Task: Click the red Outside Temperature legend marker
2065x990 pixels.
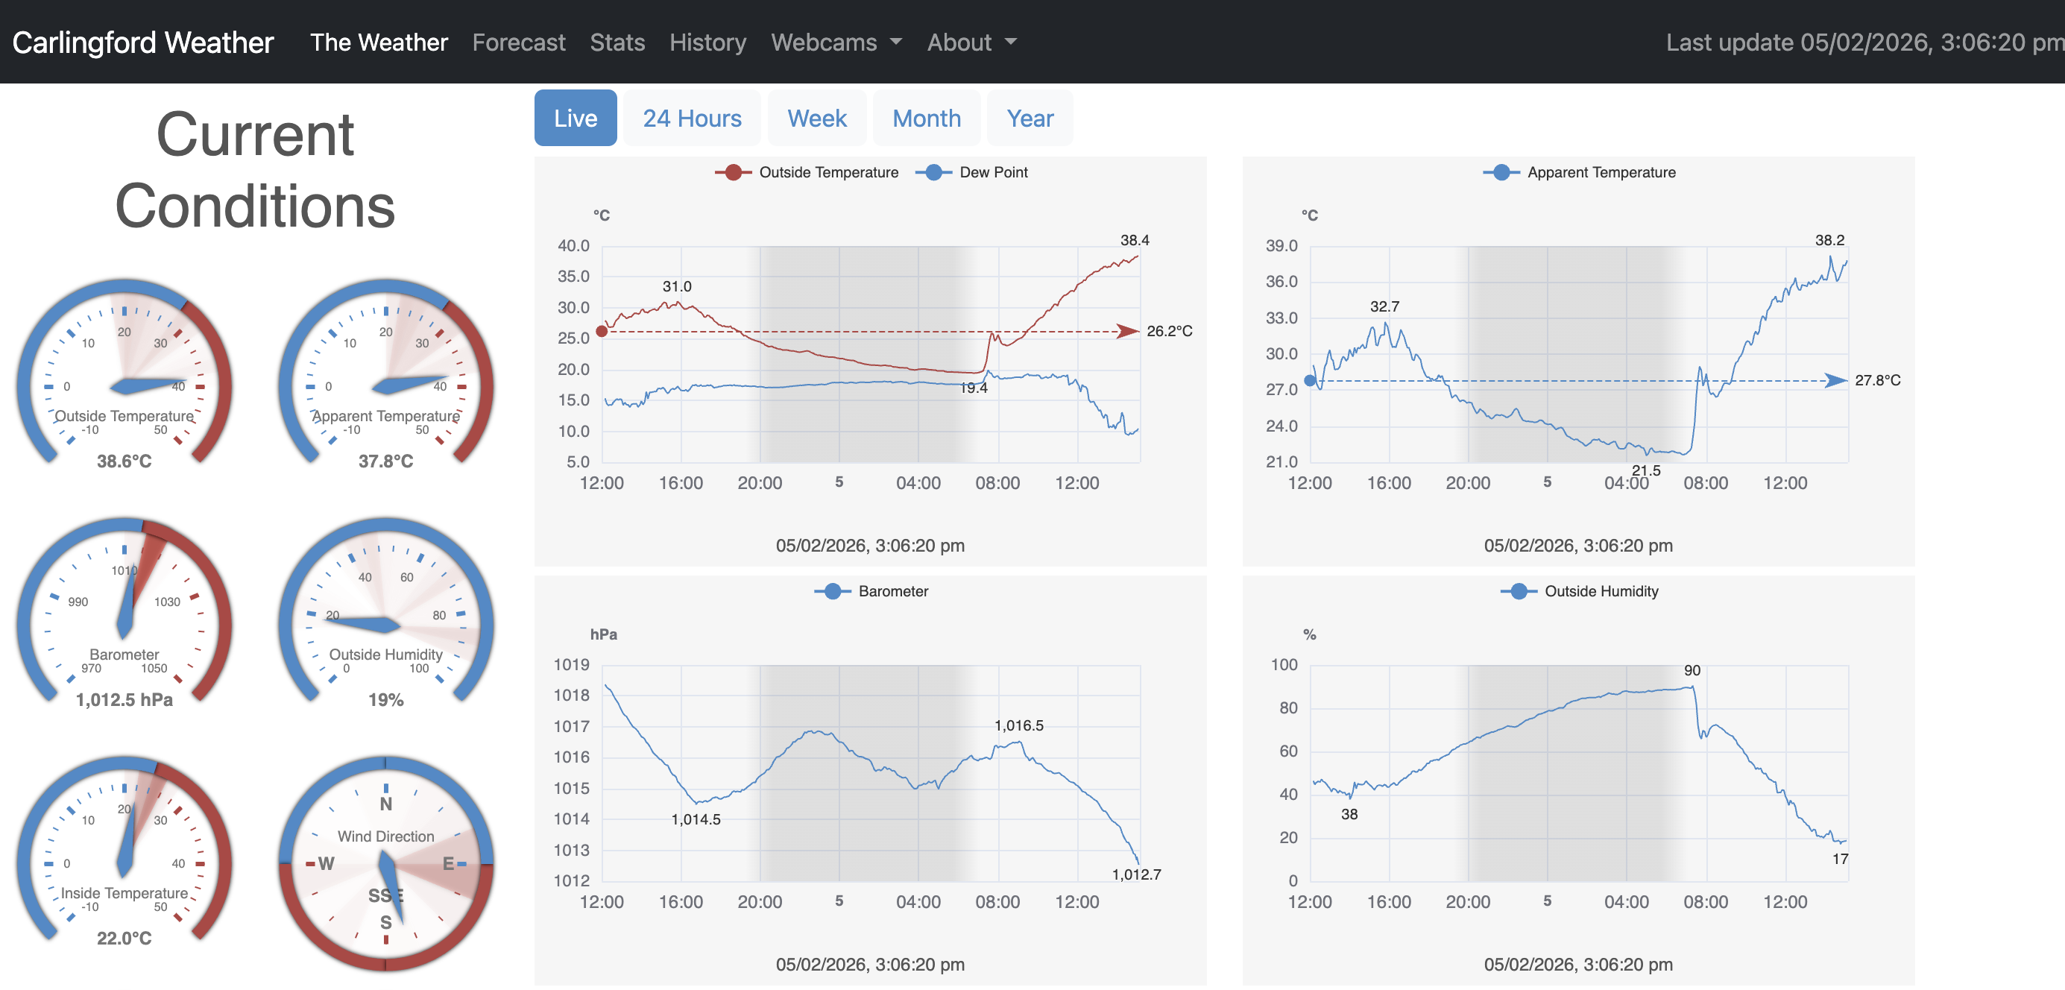Action: coord(733,172)
